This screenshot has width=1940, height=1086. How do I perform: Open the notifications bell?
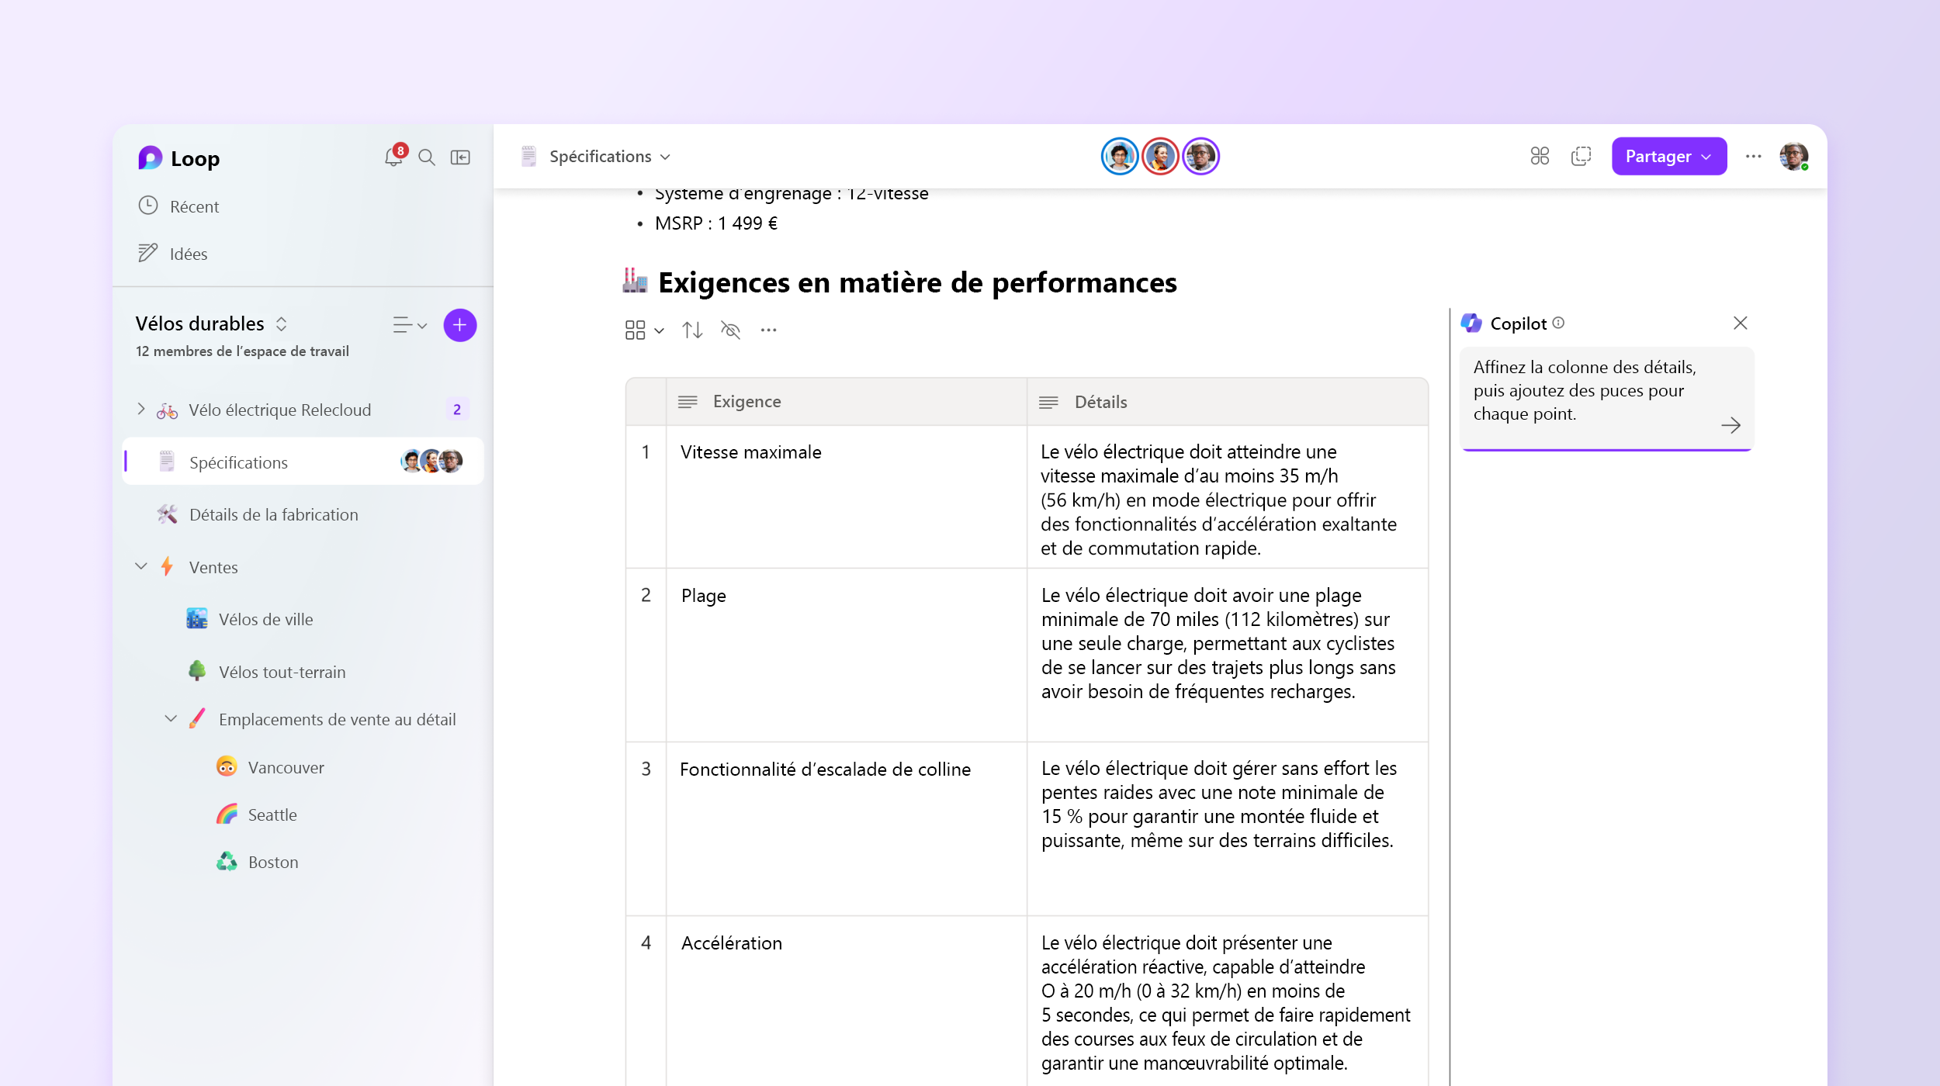tap(394, 157)
